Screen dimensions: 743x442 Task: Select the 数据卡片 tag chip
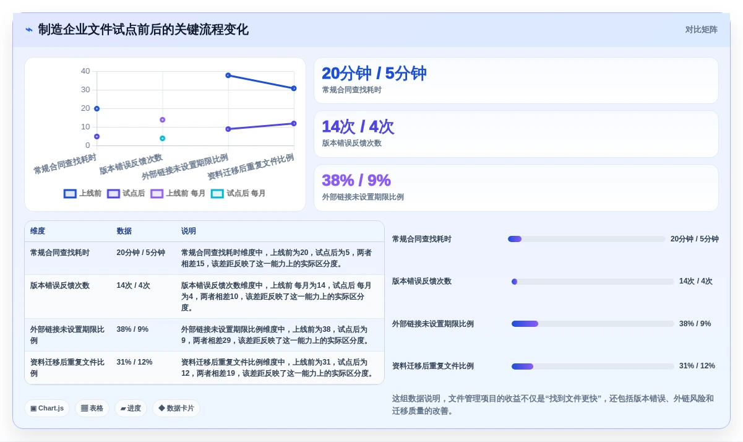point(176,408)
